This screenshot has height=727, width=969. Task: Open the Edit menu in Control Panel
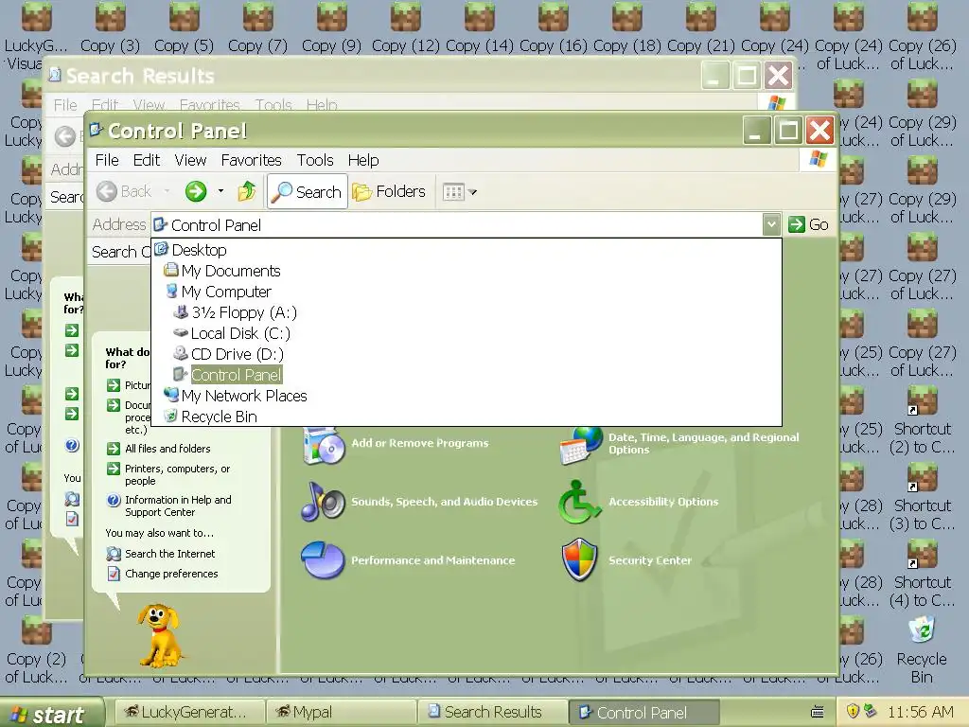coord(147,160)
